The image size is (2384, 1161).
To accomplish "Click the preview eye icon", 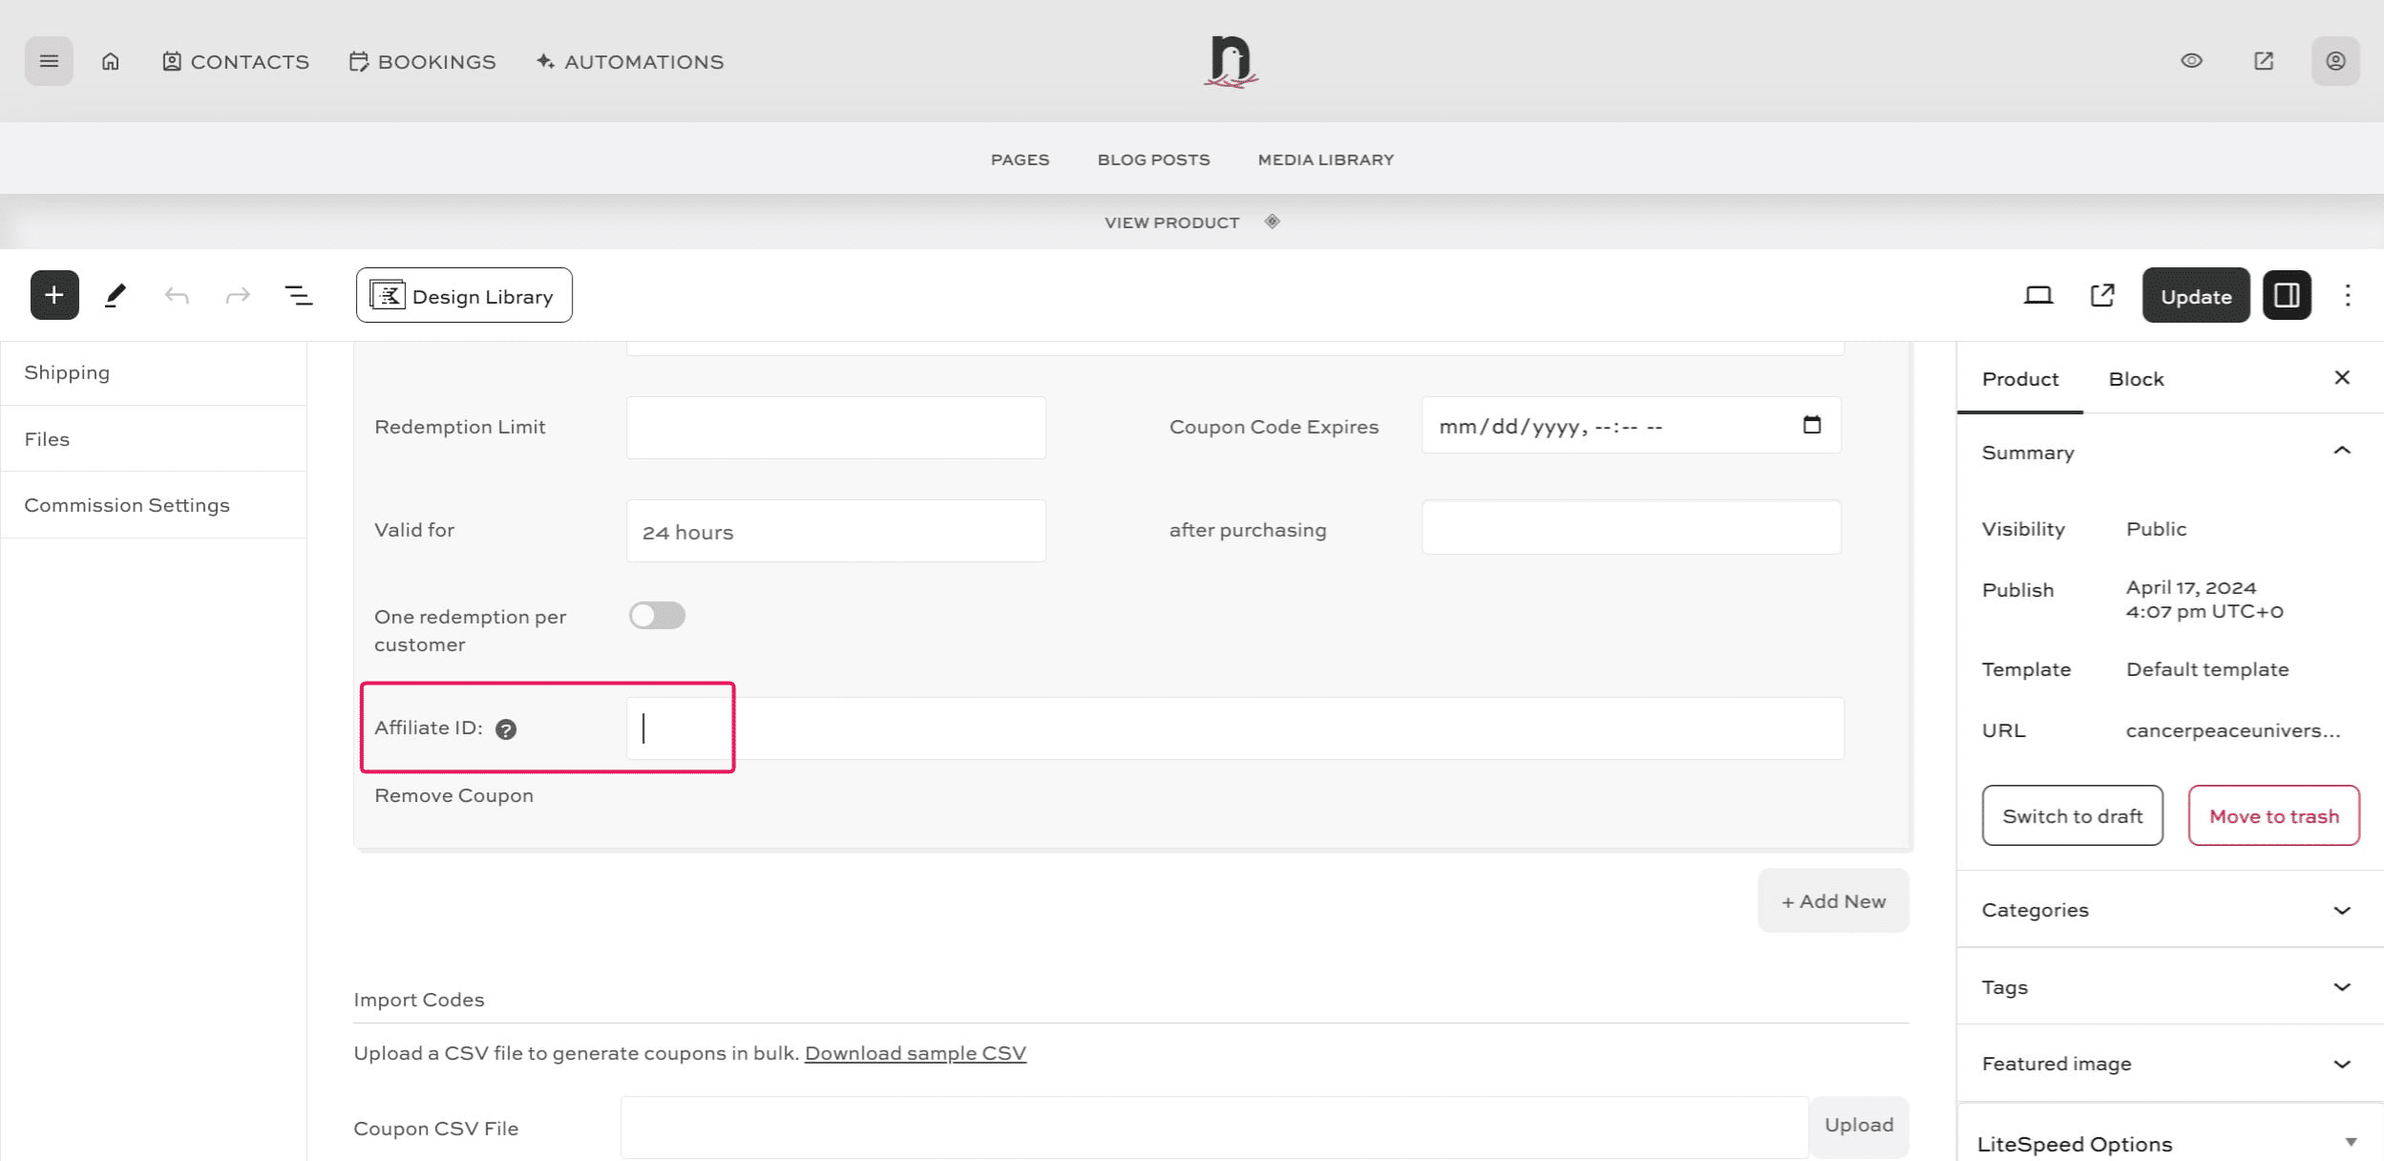I will coord(2191,60).
